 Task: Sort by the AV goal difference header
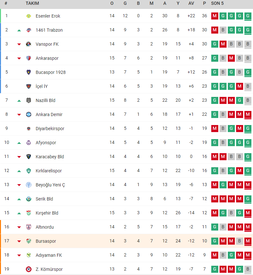pos(191,3)
